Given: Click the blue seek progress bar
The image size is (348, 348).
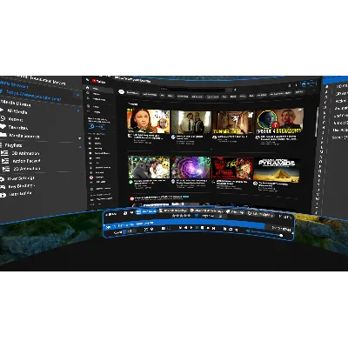Looking at the screenshot, I should coord(185,224).
